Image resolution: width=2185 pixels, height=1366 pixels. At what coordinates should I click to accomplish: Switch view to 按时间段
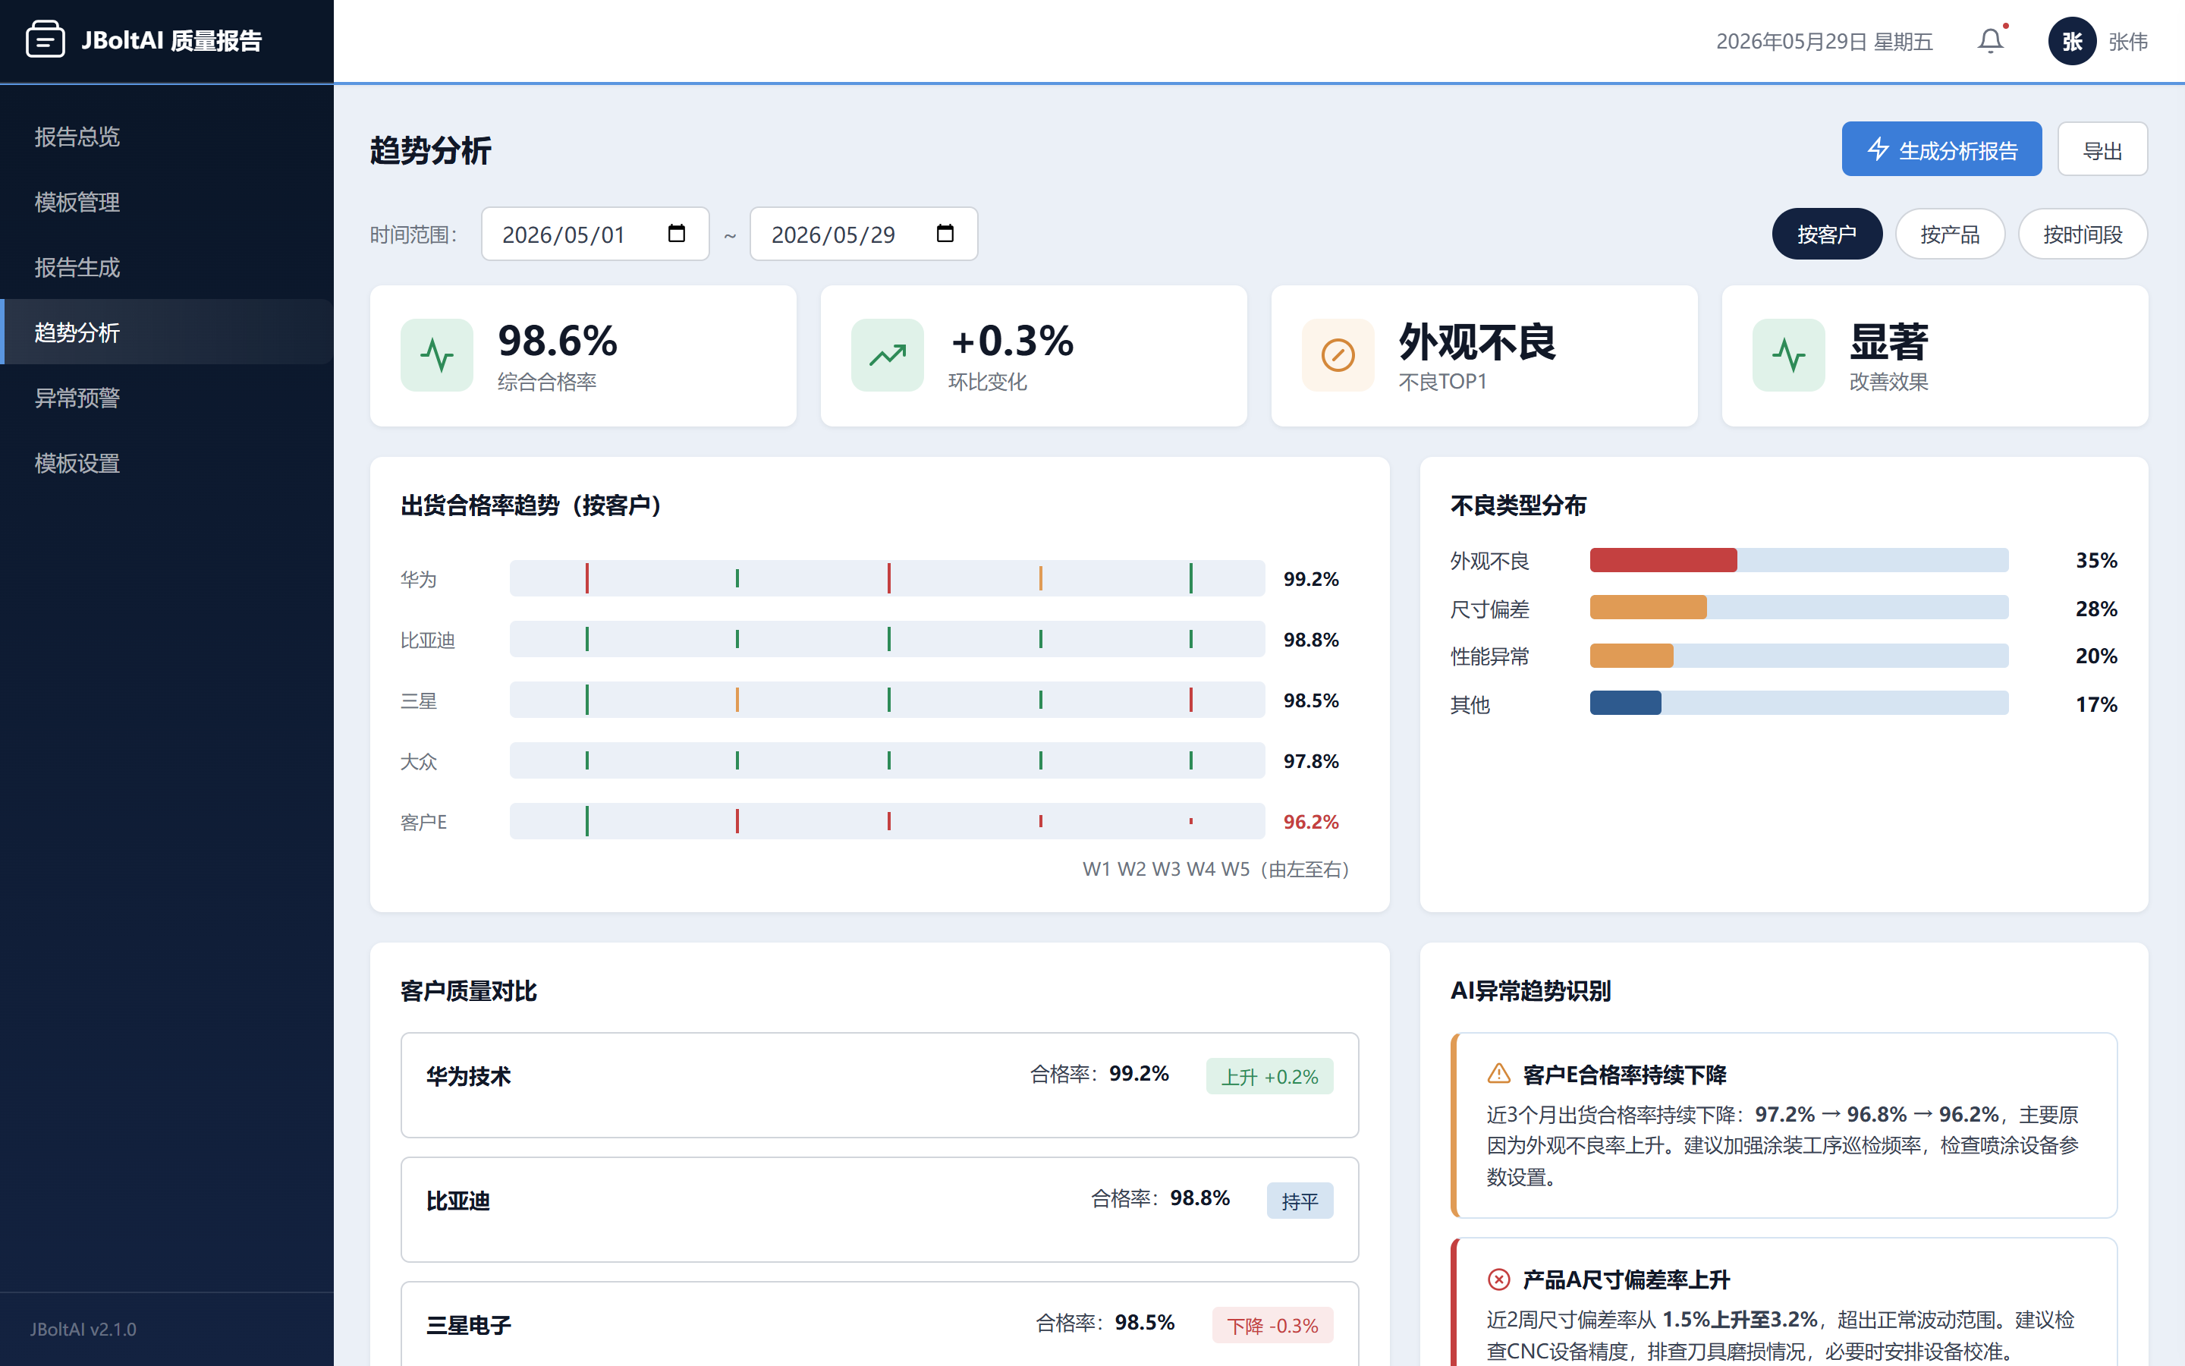point(2082,234)
